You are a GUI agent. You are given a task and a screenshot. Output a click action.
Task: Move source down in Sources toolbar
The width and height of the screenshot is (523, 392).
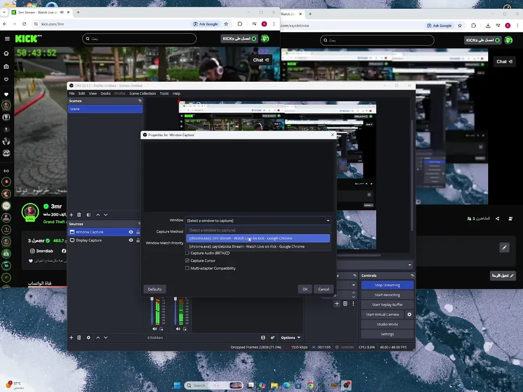[105, 338]
